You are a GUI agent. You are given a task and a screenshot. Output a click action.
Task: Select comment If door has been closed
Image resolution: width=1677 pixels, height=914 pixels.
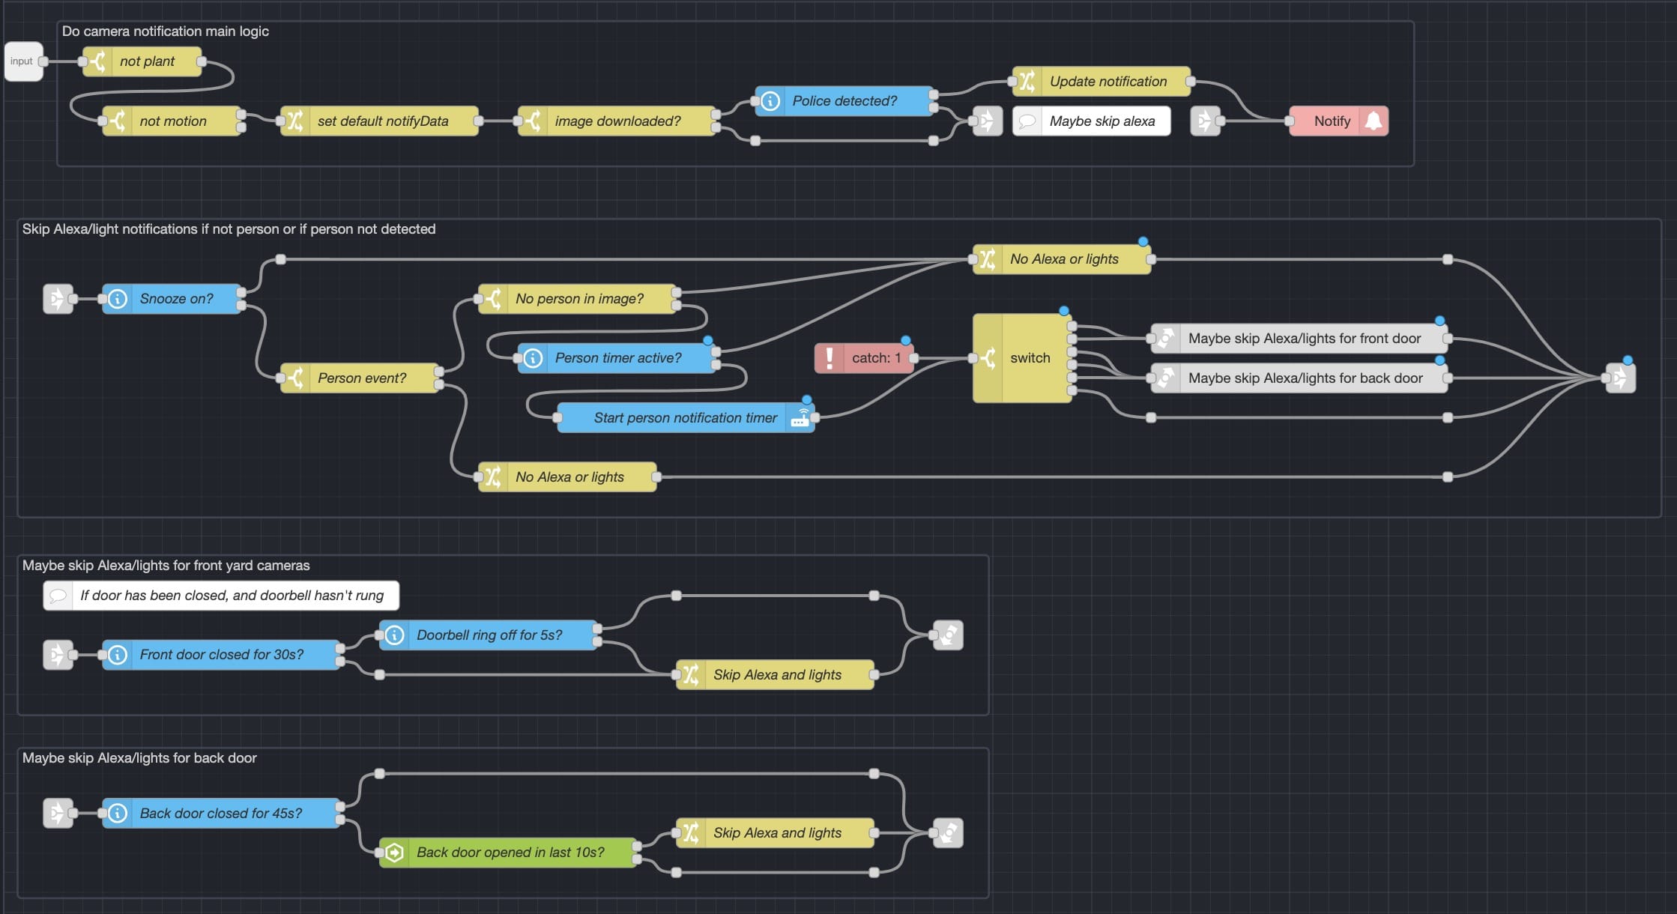point(221,596)
